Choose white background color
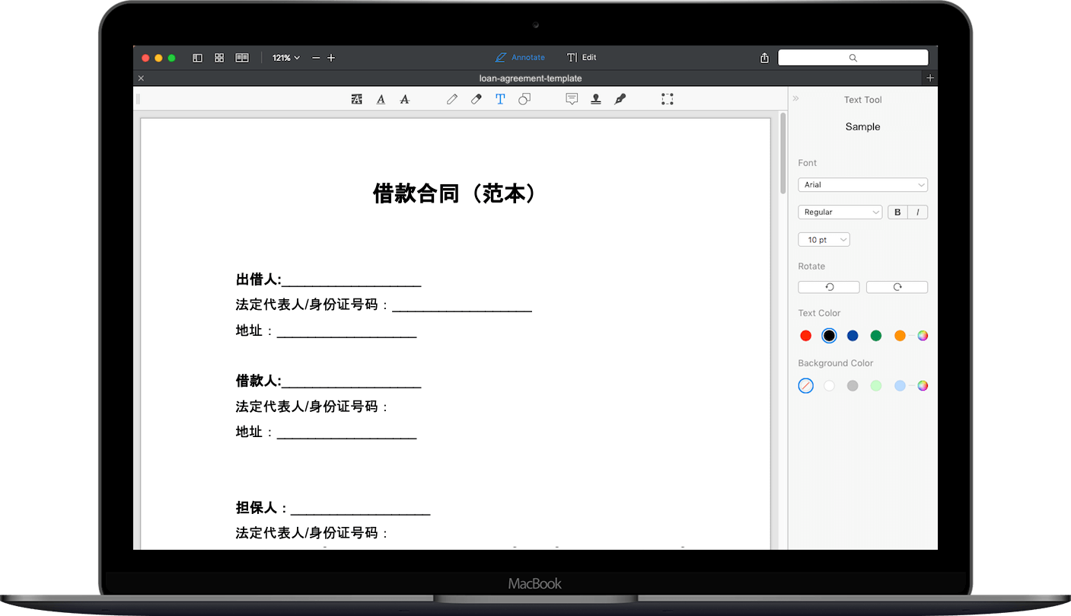The height and width of the screenshot is (616, 1071). coord(829,386)
